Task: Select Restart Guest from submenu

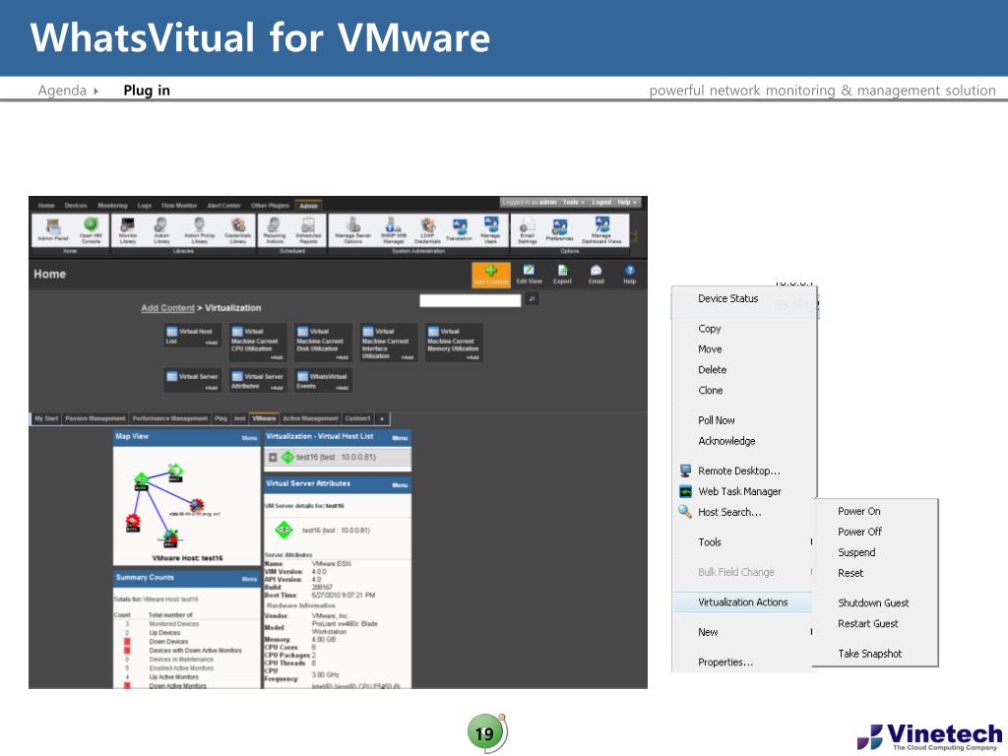Action: tap(867, 623)
